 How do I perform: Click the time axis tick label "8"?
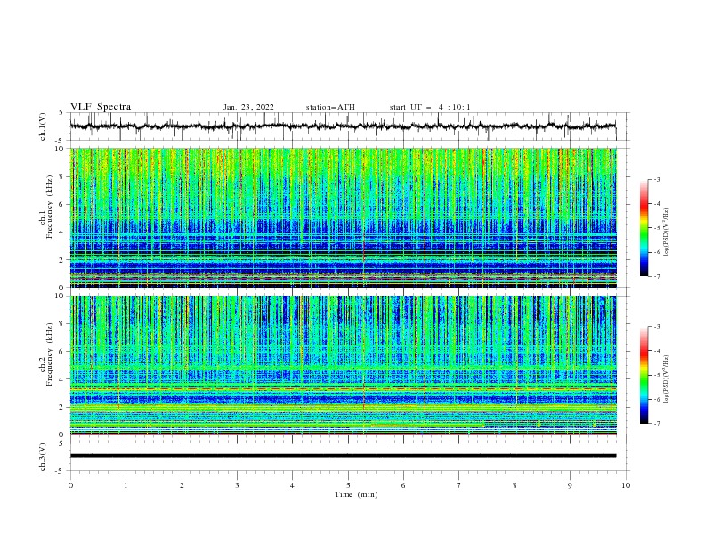[x=515, y=485]
